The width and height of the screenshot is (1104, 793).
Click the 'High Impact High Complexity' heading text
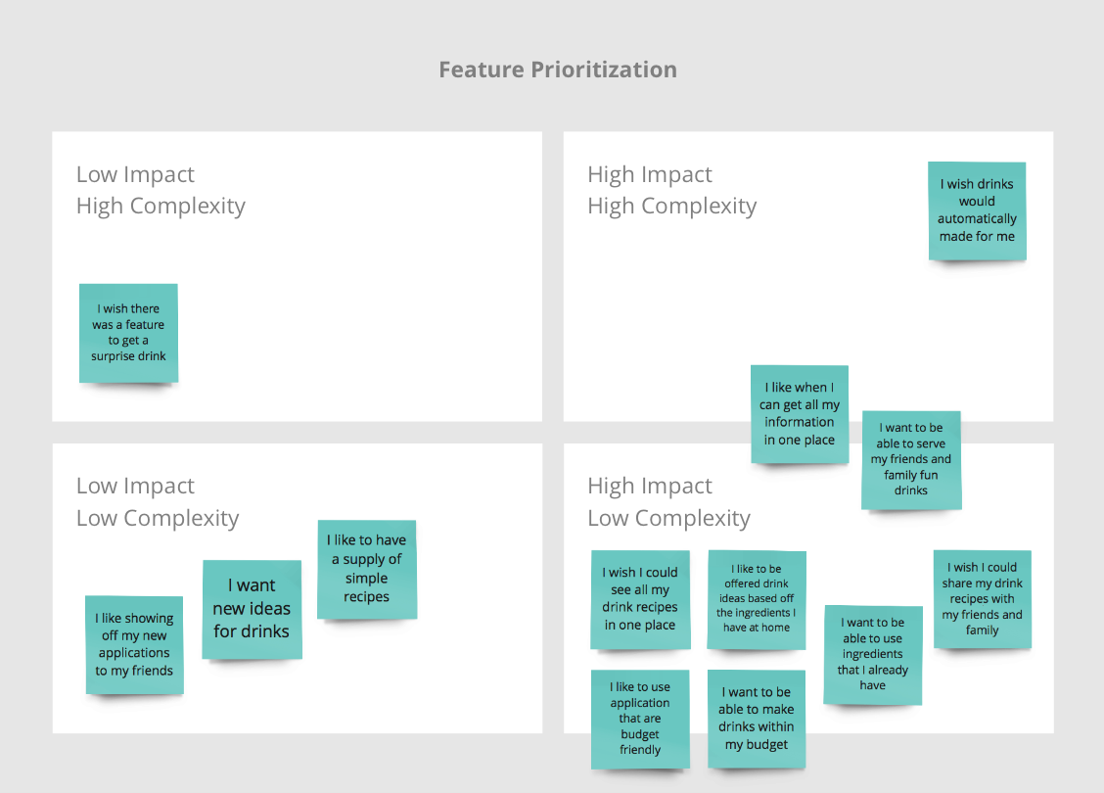[671, 190]
